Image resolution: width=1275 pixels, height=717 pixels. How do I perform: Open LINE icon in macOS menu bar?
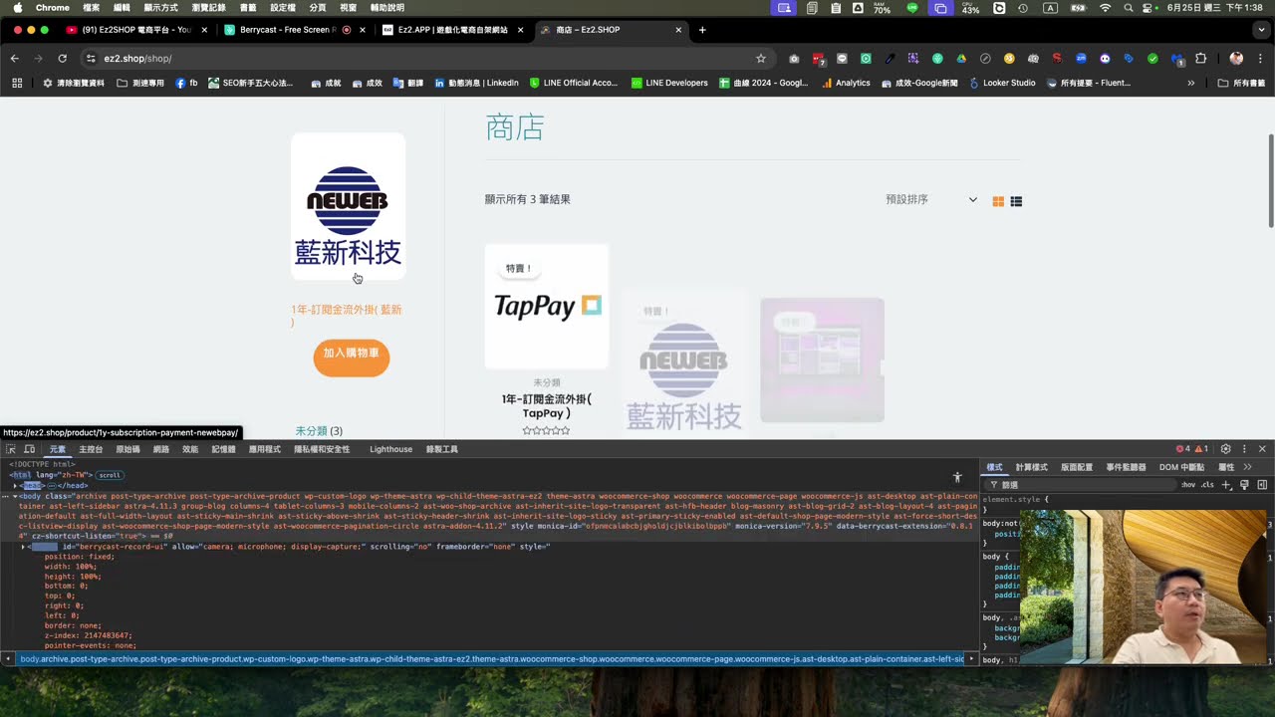[912, 8]
